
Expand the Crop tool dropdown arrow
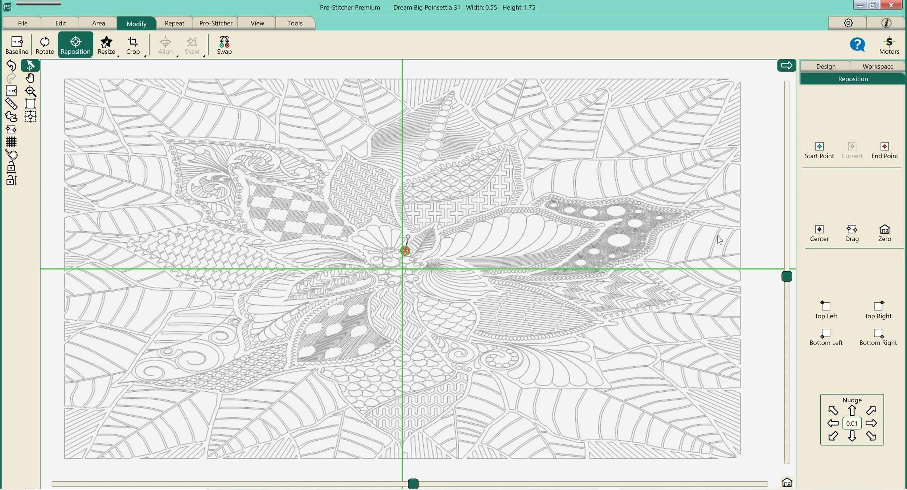pyautogui.click(x=145, y=56)
